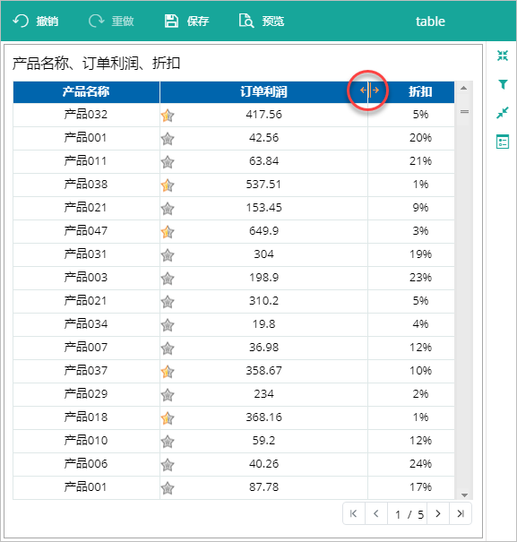The height and width of the screenshot is (542, 517).
Task: Click the collapse-inward arrows icon at sidebar top
Action: point(503,56)
